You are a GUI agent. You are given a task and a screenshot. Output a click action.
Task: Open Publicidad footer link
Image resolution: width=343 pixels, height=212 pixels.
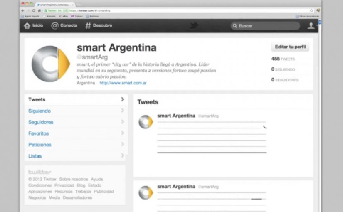tap(104, 192)
